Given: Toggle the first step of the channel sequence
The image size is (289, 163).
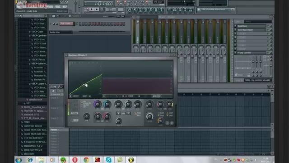Looking at the screenshot, I should [80, 24].
